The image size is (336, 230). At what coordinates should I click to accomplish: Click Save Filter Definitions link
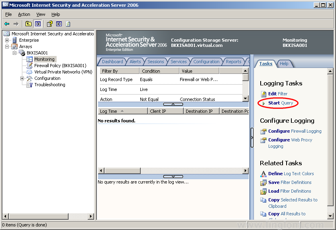290,182
